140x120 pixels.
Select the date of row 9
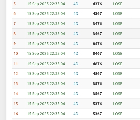pos(46,44)
